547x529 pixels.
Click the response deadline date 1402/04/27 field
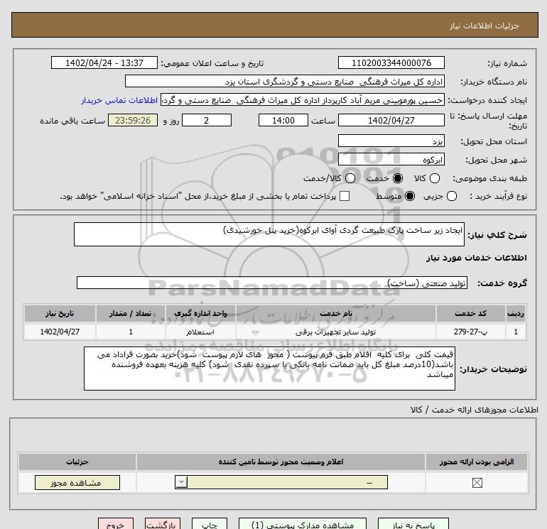click(391, 120)
